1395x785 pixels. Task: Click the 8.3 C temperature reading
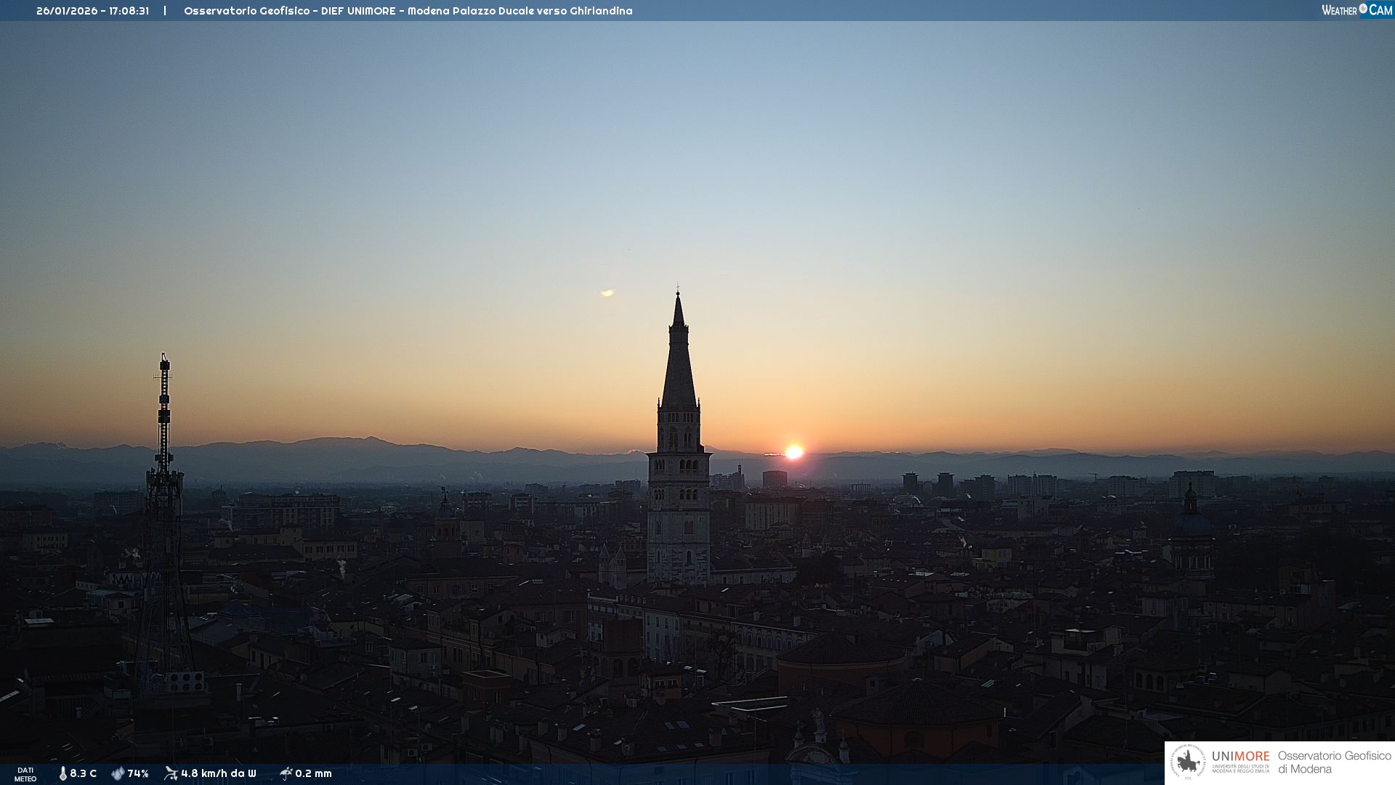pyautogui.click(x=83, y=773)
